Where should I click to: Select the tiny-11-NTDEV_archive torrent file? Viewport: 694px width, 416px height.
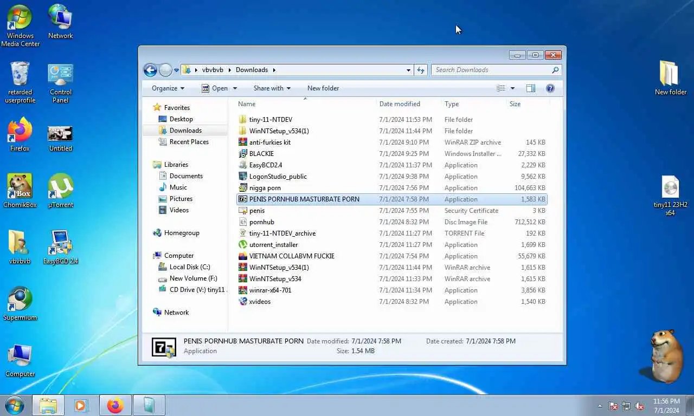tap(282, 233)
